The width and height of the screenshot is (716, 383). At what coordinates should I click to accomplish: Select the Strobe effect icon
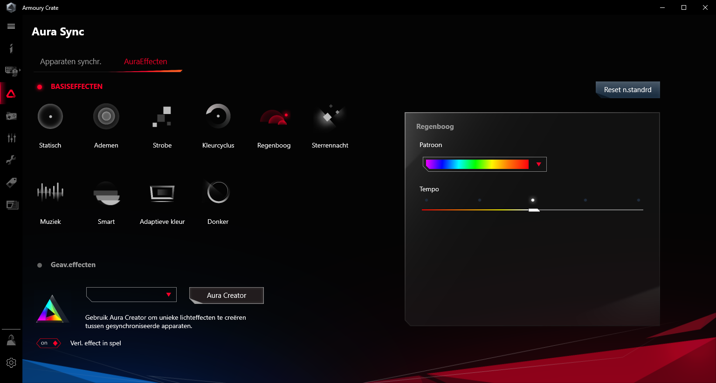pyautogui.click(x=162, y=117)
